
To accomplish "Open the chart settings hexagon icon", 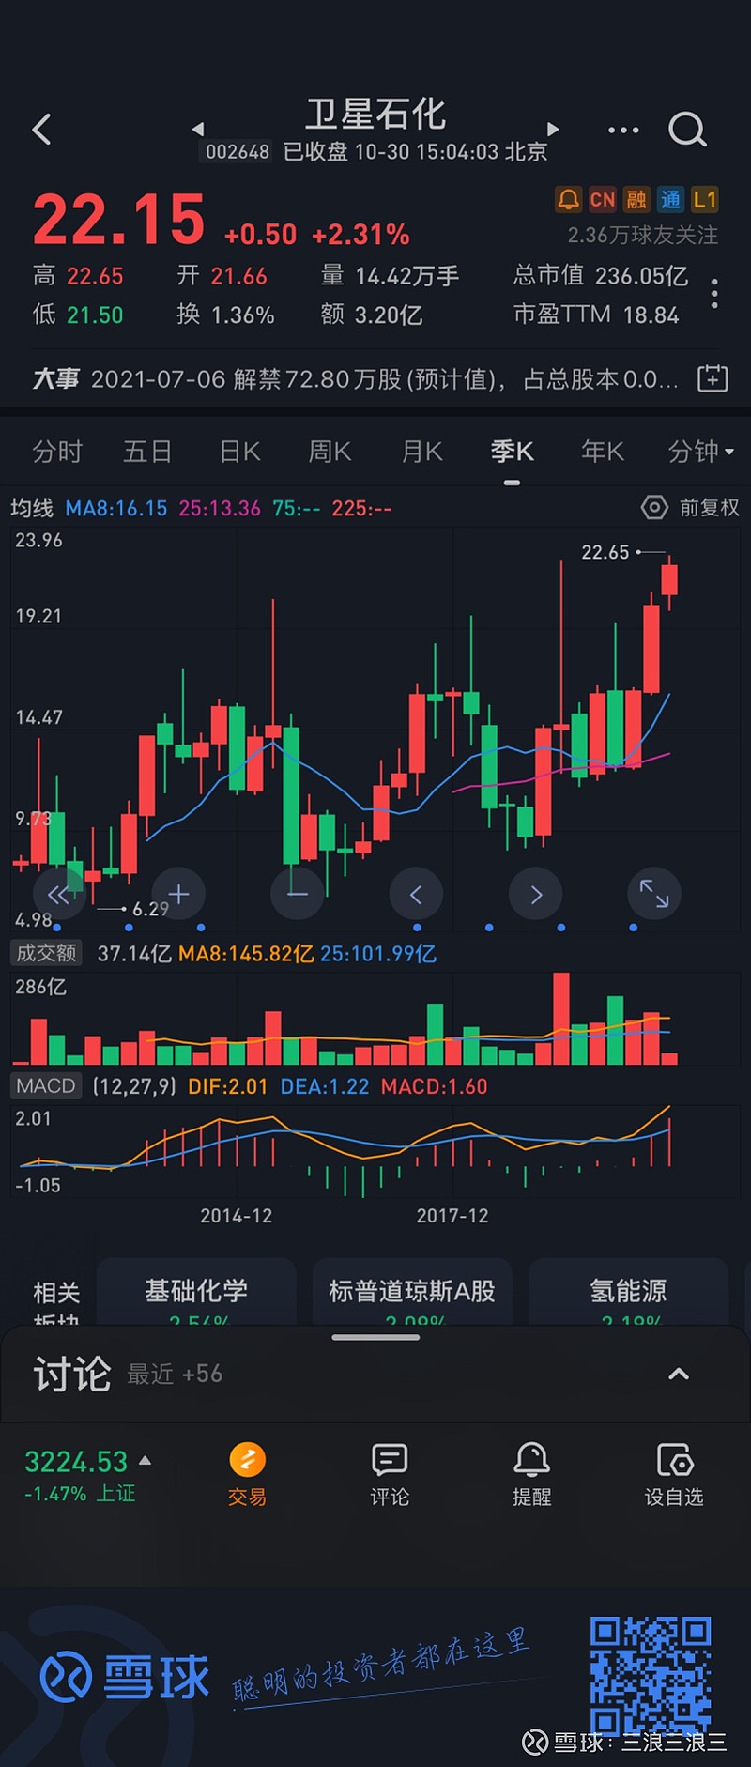I will coord(653,508).
